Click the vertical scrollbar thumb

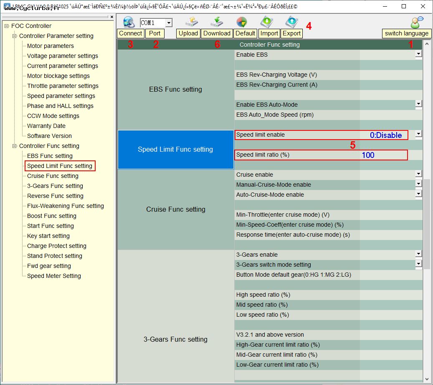click(427, 223)
